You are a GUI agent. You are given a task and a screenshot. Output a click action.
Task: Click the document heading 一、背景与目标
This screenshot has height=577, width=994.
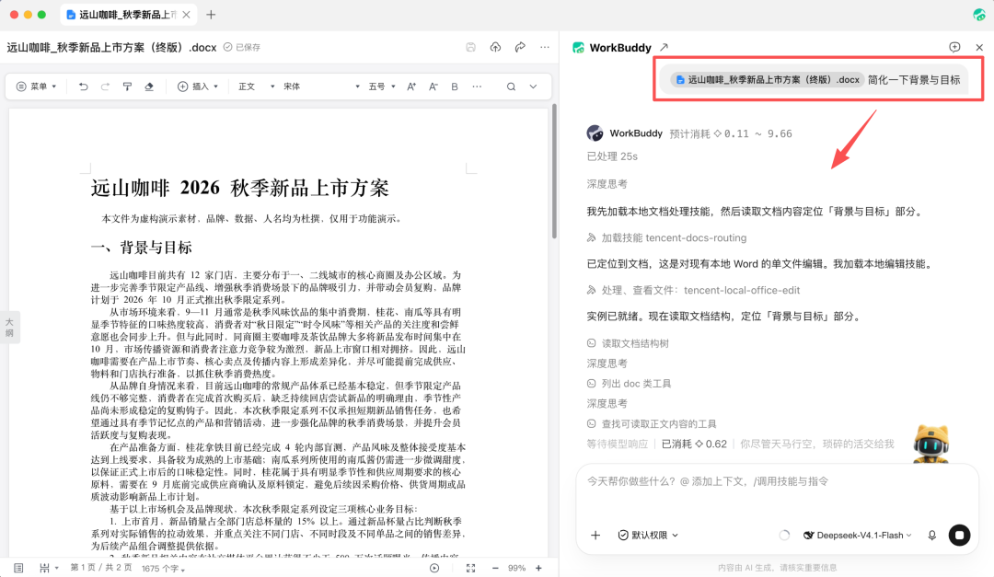coord(141,248)
